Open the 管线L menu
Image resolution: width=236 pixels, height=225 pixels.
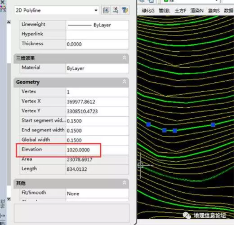(164, 11)
